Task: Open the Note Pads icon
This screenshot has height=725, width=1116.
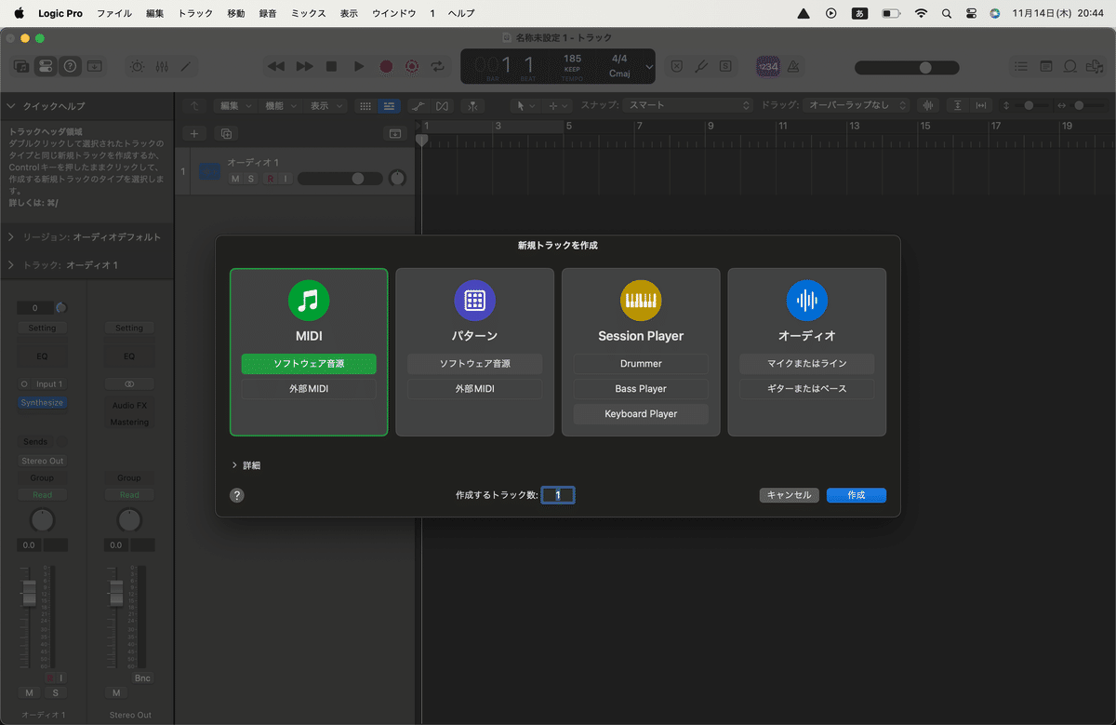Action: pyautogui.click(x=1046, y=66)
